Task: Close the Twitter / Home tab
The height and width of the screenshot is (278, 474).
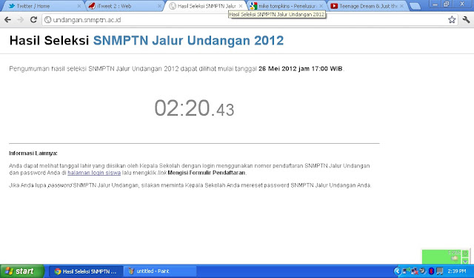Action: pos(79,6)
